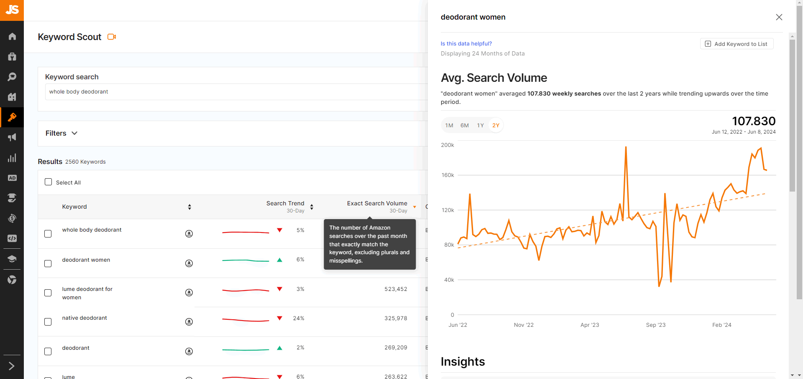The height and width of the screenshot is (379, 803).
Task: Click the Insights section heading
Action: point(463,361)
